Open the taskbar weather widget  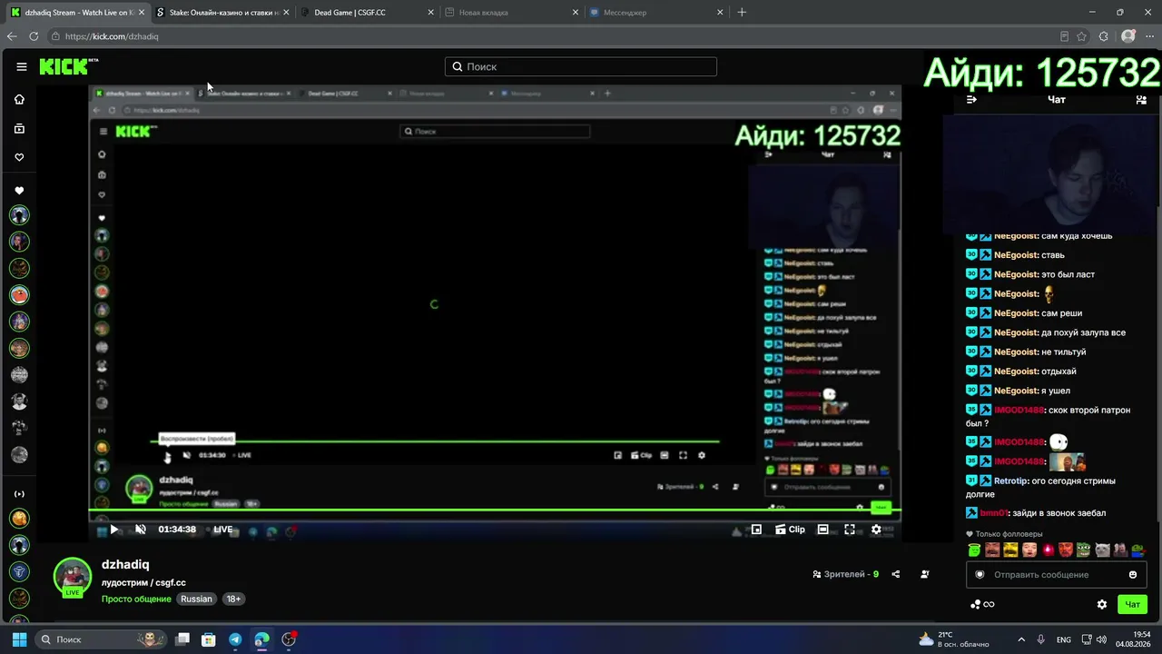click(x=953, y=639)
